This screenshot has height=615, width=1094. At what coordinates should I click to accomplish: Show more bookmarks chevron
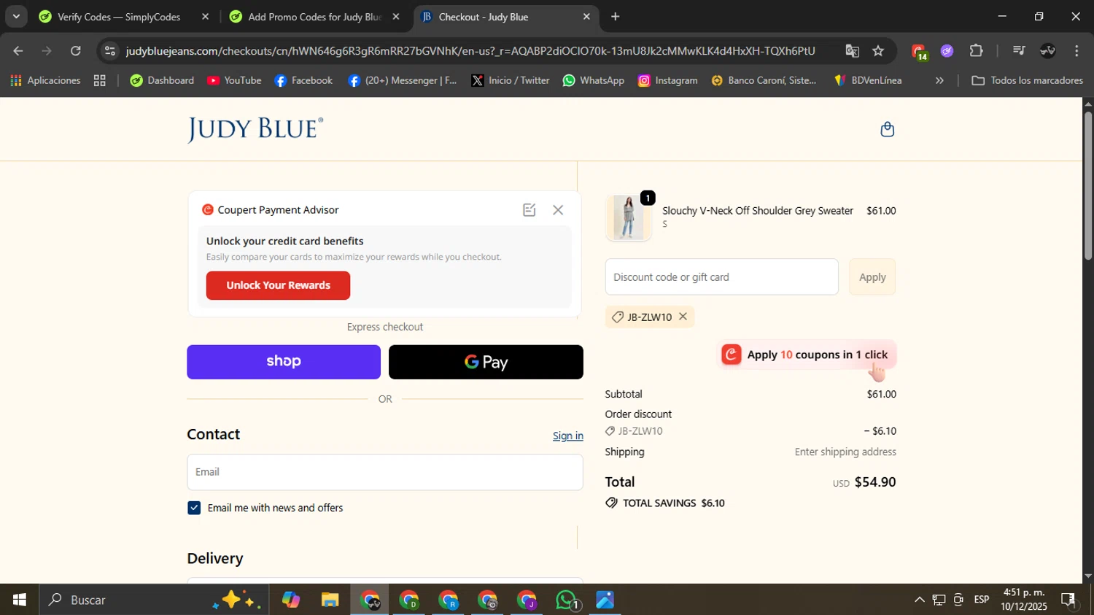pyautogui.click(x=939, y=80)
